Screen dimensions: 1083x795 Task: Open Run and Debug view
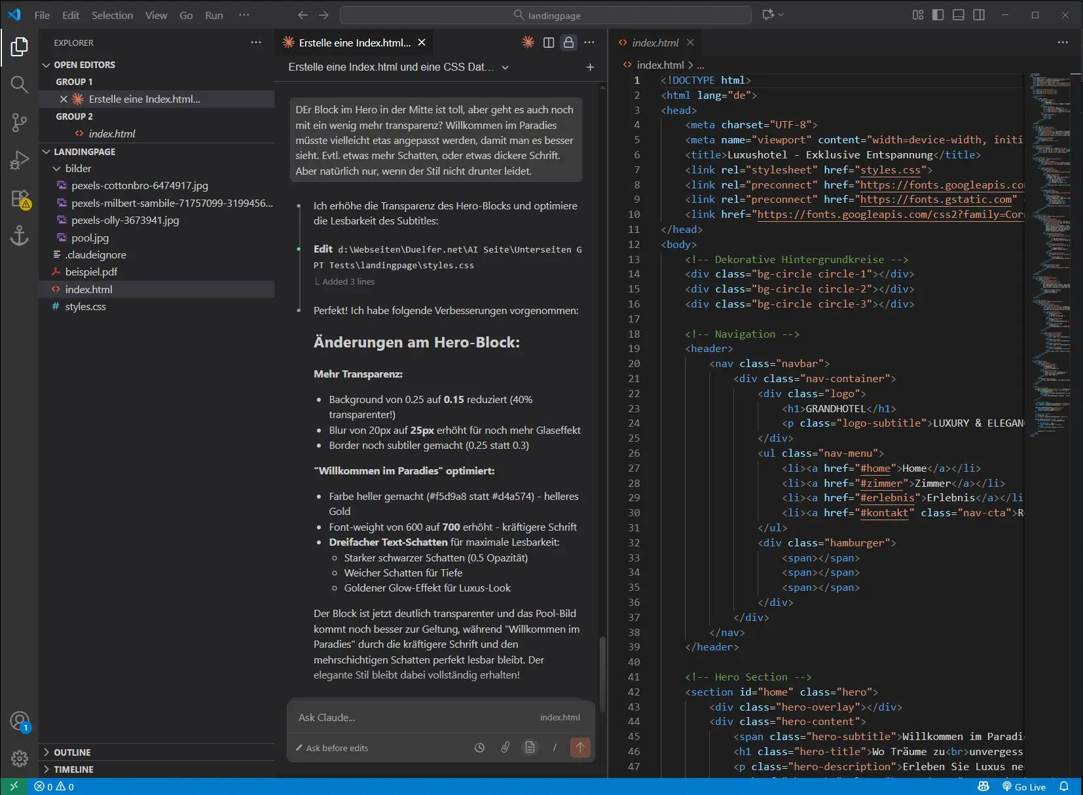click(19, 160)
